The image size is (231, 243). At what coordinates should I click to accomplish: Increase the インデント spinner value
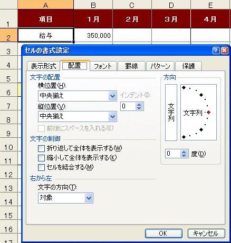pyautogui.click(x=139, y=104)
